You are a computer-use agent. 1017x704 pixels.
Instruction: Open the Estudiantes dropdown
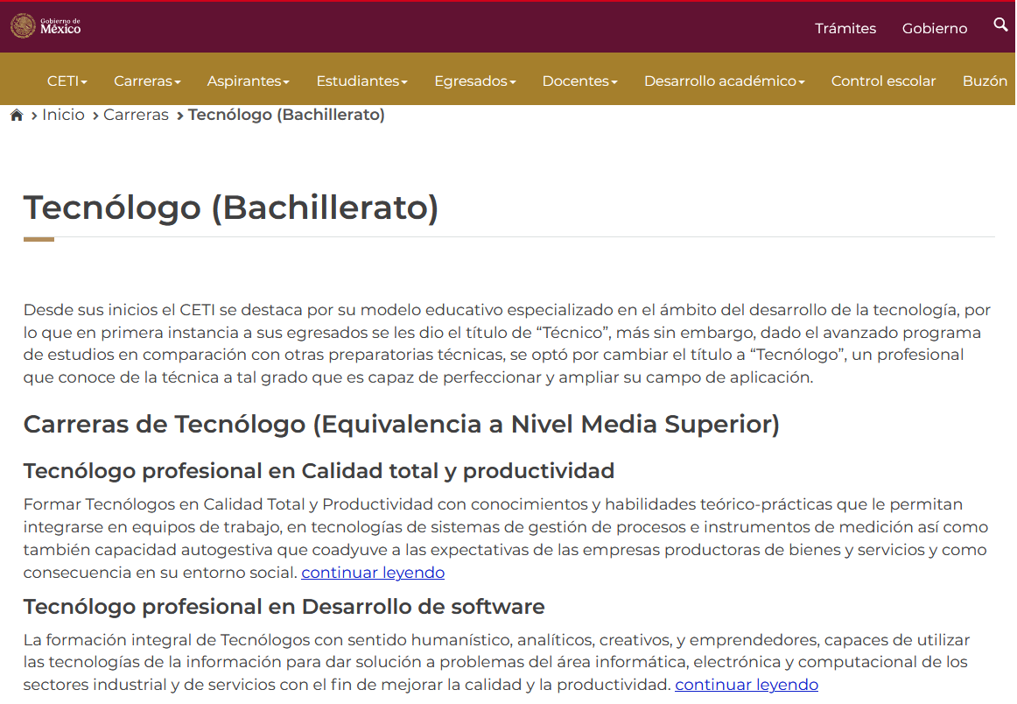tap(362, 81)
